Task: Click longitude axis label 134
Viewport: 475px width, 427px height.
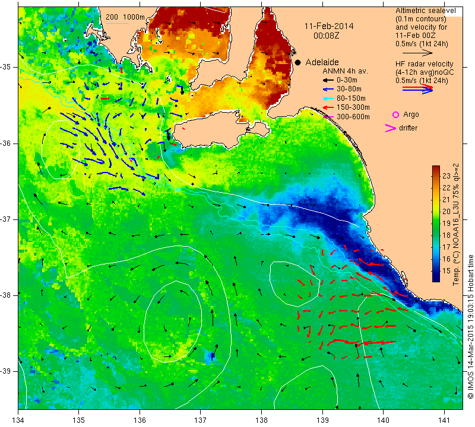Action: [x=18, y=420]
